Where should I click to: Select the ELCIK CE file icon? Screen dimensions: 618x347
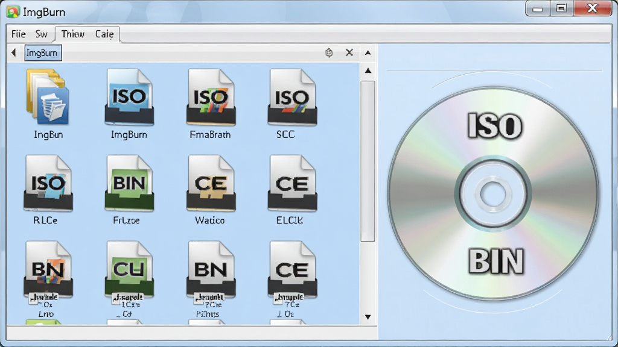292,183
